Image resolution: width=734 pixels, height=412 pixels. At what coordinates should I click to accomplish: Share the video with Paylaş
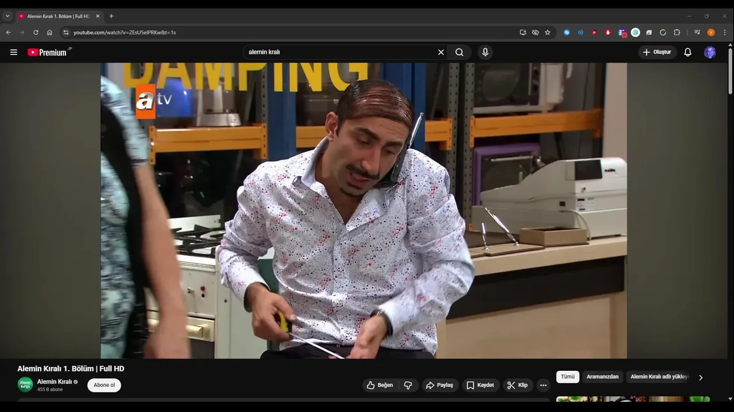click(x=439, y=385)
